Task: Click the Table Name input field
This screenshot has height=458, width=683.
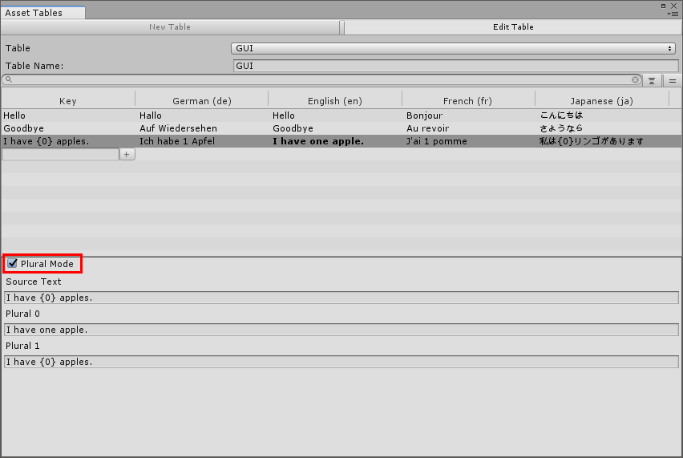Action: (454, 66)
